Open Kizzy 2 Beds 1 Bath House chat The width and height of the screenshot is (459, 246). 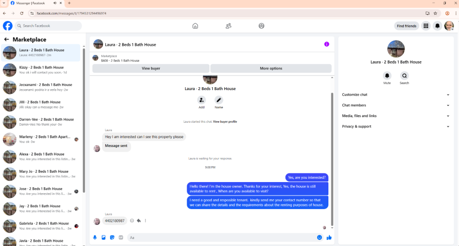(41, 70)
